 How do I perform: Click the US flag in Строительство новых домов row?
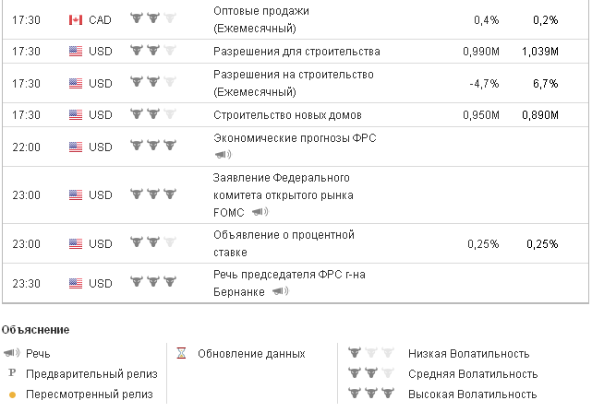[76, 115]
